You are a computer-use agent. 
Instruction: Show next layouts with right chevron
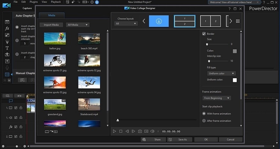point(231,21)
